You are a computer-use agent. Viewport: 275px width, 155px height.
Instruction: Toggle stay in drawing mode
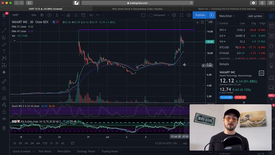(4, 105)
